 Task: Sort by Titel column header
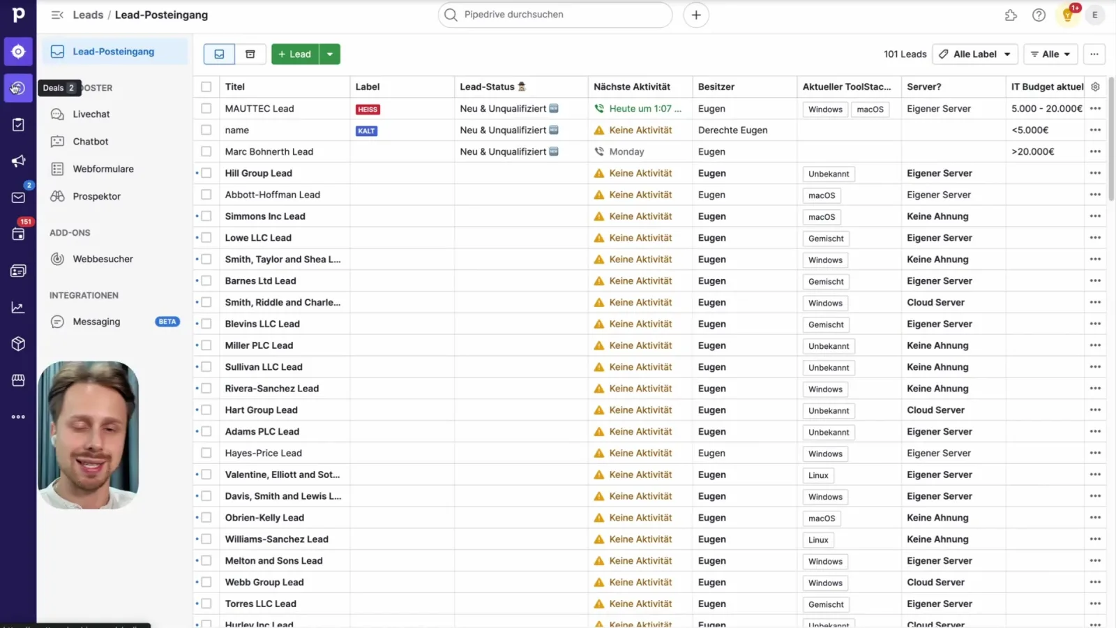(235, 87)
